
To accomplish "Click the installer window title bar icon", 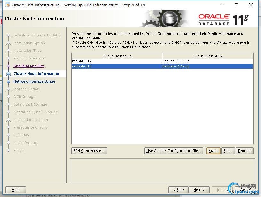I will pos(8,5).
